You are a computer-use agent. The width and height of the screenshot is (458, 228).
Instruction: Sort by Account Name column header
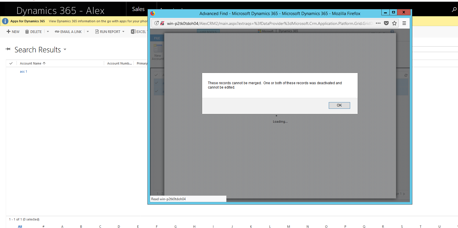33,63
